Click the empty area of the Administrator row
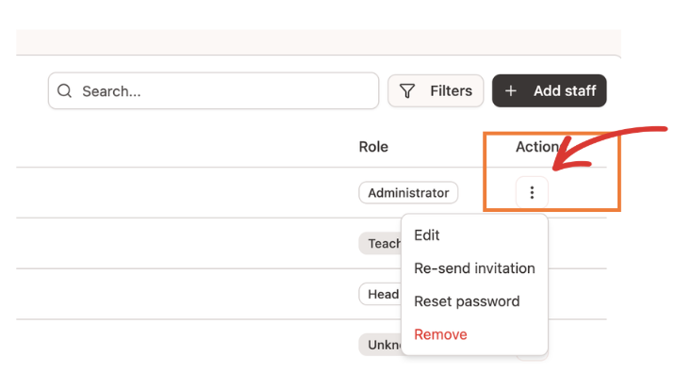This screenshot has width=675, height=388. tap(189, 193)
